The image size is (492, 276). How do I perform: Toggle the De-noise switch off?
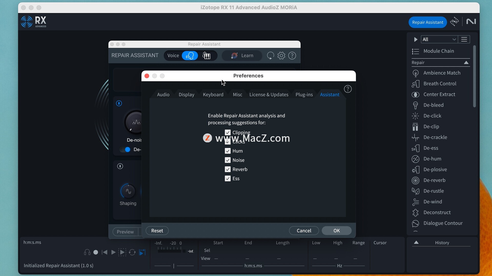(x=126, y=150)
